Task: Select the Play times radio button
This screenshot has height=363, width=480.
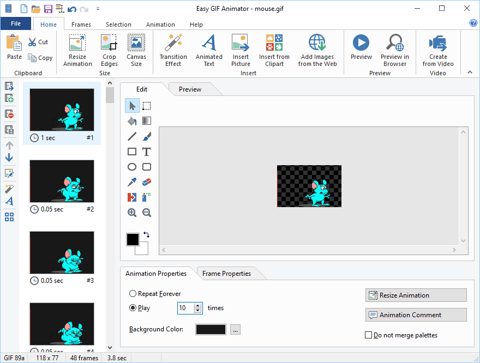Action: tap(133, 307)
